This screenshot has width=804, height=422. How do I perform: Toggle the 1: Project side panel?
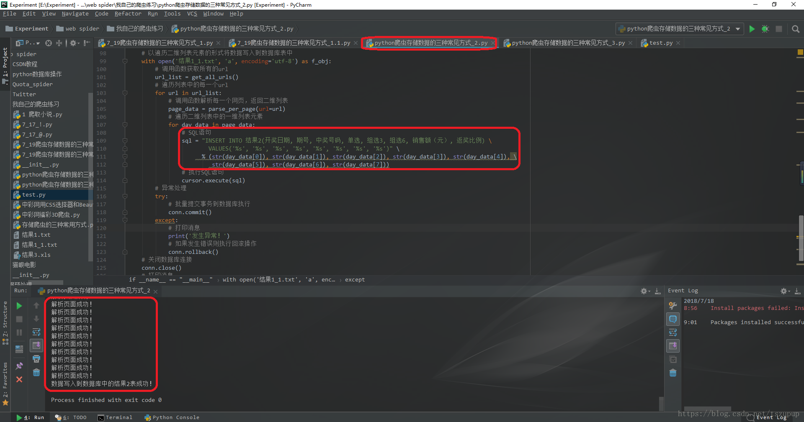tap(5, 66)
